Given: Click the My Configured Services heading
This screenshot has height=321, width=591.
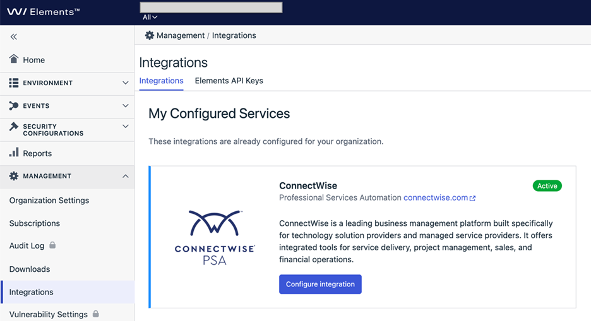Looking at the screenshot, I should click(219, 114).
